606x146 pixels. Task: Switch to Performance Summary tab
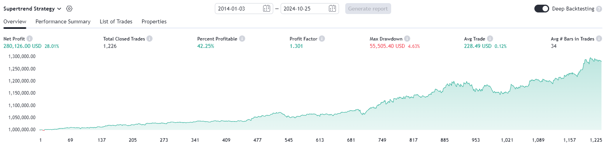coord(63,22)
